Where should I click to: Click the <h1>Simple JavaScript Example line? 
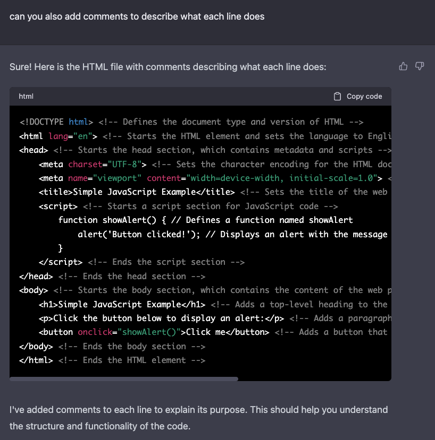213,305
